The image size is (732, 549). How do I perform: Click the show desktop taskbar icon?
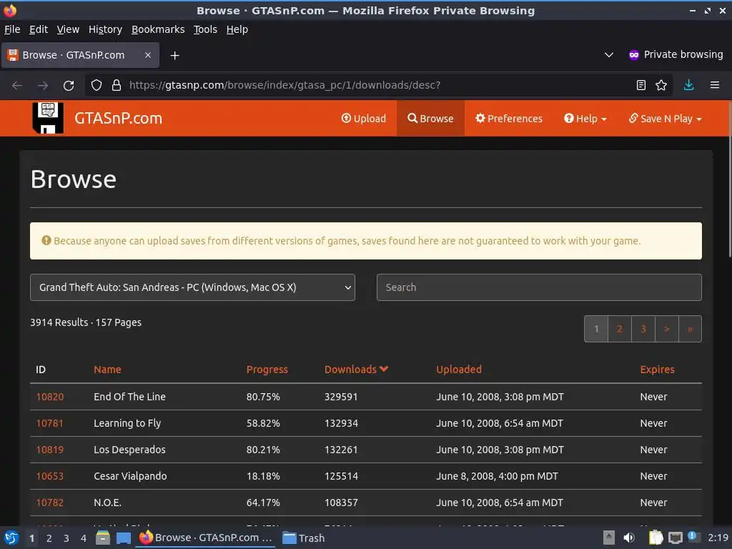[123, 538]
